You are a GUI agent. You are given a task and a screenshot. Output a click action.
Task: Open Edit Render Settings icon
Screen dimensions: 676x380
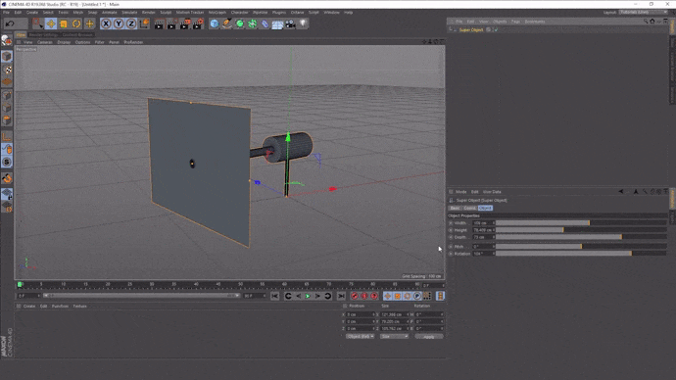click(x=198, y=24)
